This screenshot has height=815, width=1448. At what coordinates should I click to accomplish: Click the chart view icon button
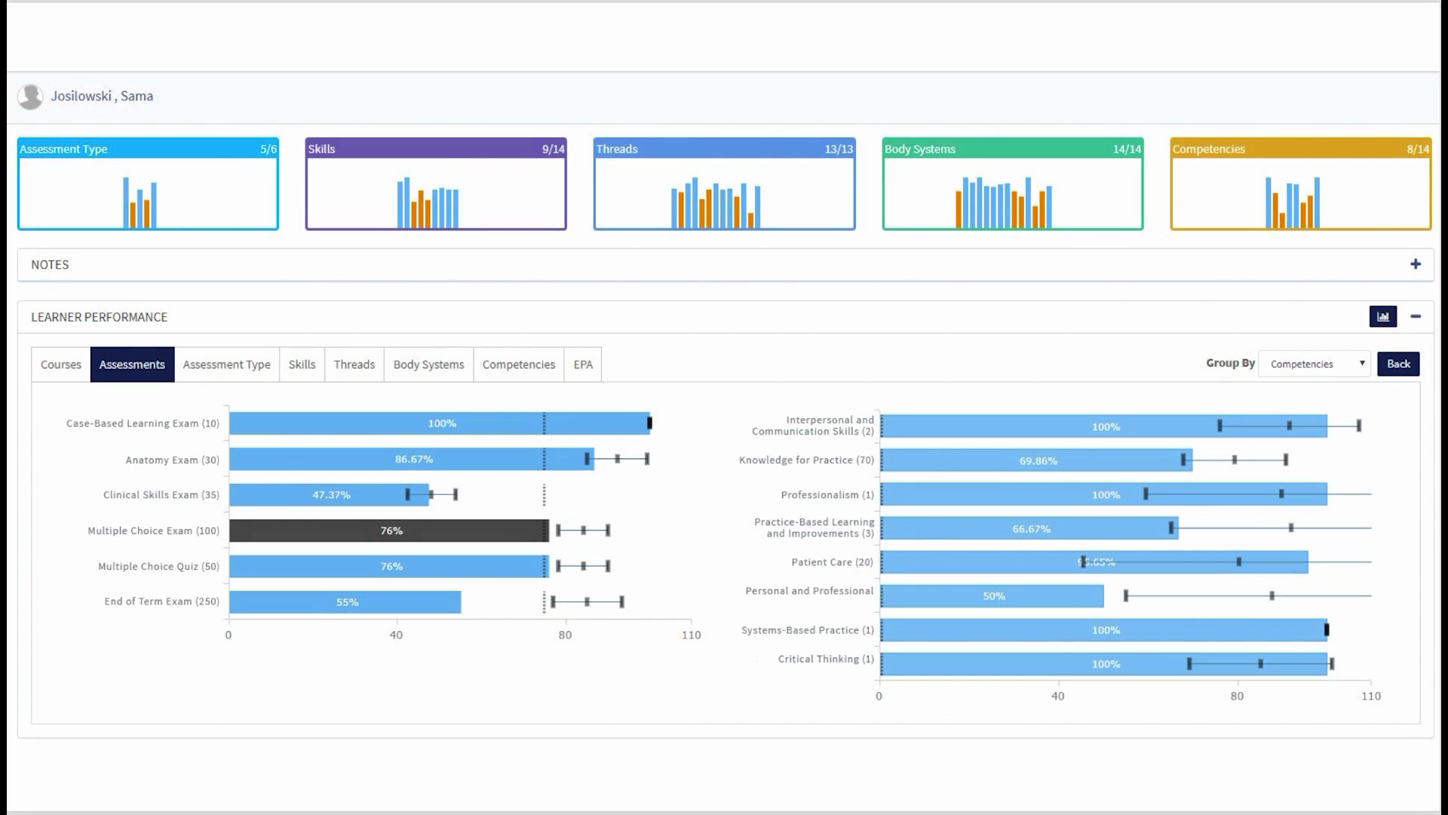click(x=1382, y=317)
